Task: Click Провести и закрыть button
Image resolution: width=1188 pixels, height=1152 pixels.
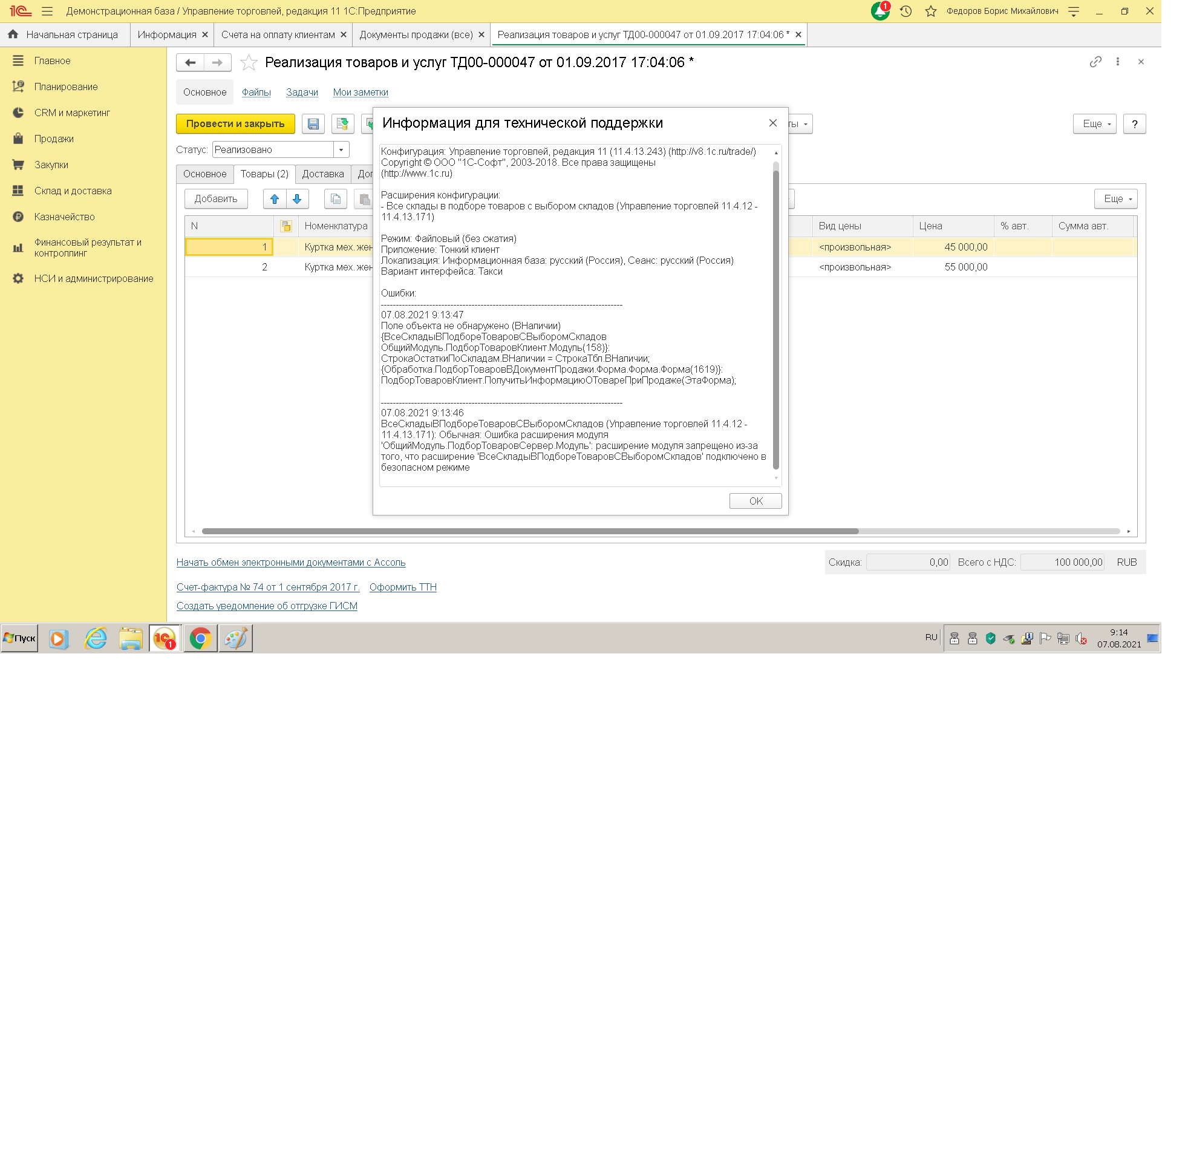Action: tap(235, 123)
